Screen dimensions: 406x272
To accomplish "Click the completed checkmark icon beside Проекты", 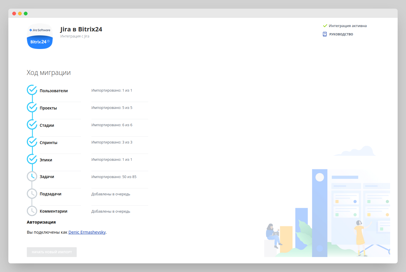I will click(x=32, y=107).
